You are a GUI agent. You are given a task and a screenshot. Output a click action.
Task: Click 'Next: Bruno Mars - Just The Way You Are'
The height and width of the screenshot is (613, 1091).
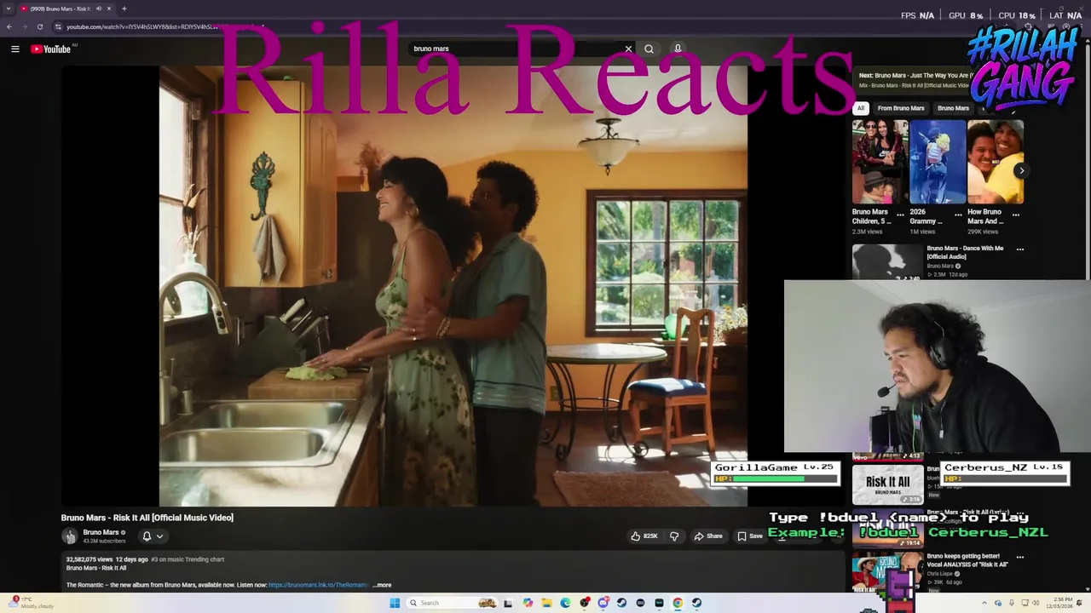(x=914, y=76)
